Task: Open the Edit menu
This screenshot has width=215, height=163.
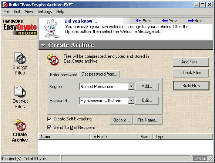Action: click(x=17, y=11)
